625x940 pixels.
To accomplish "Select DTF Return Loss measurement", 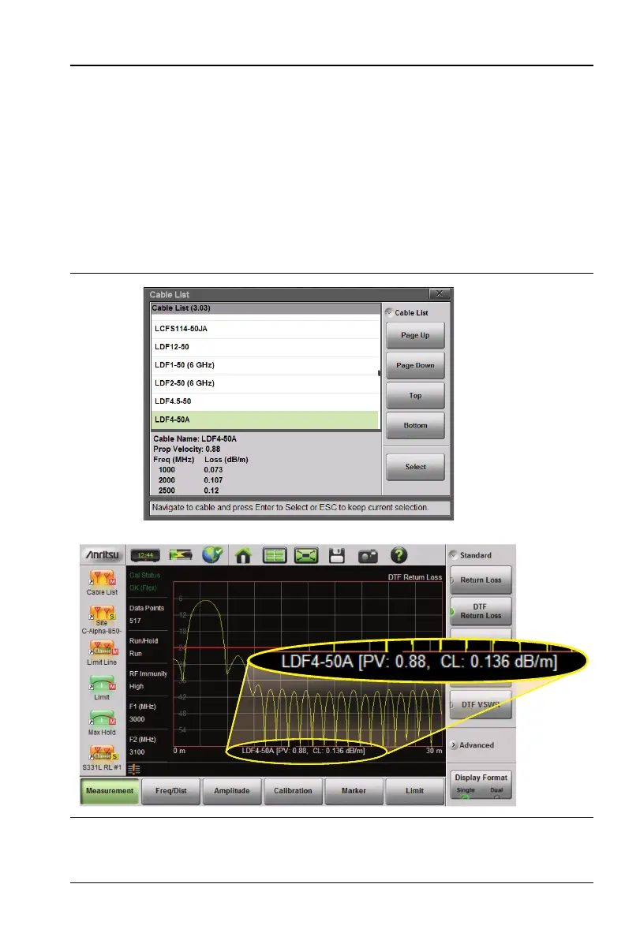I will 481,611.
